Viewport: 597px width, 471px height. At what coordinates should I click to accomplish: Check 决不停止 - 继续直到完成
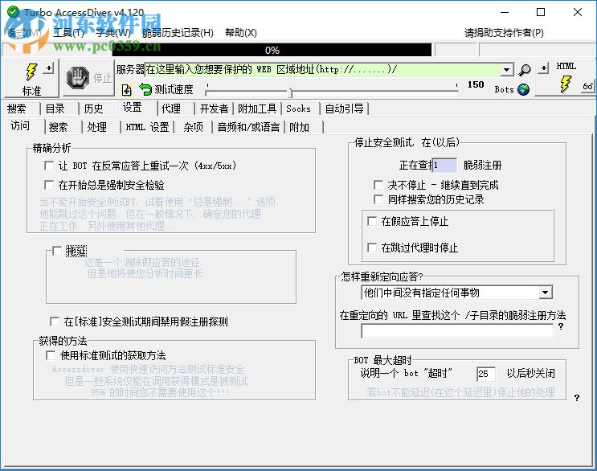point(378,185)
